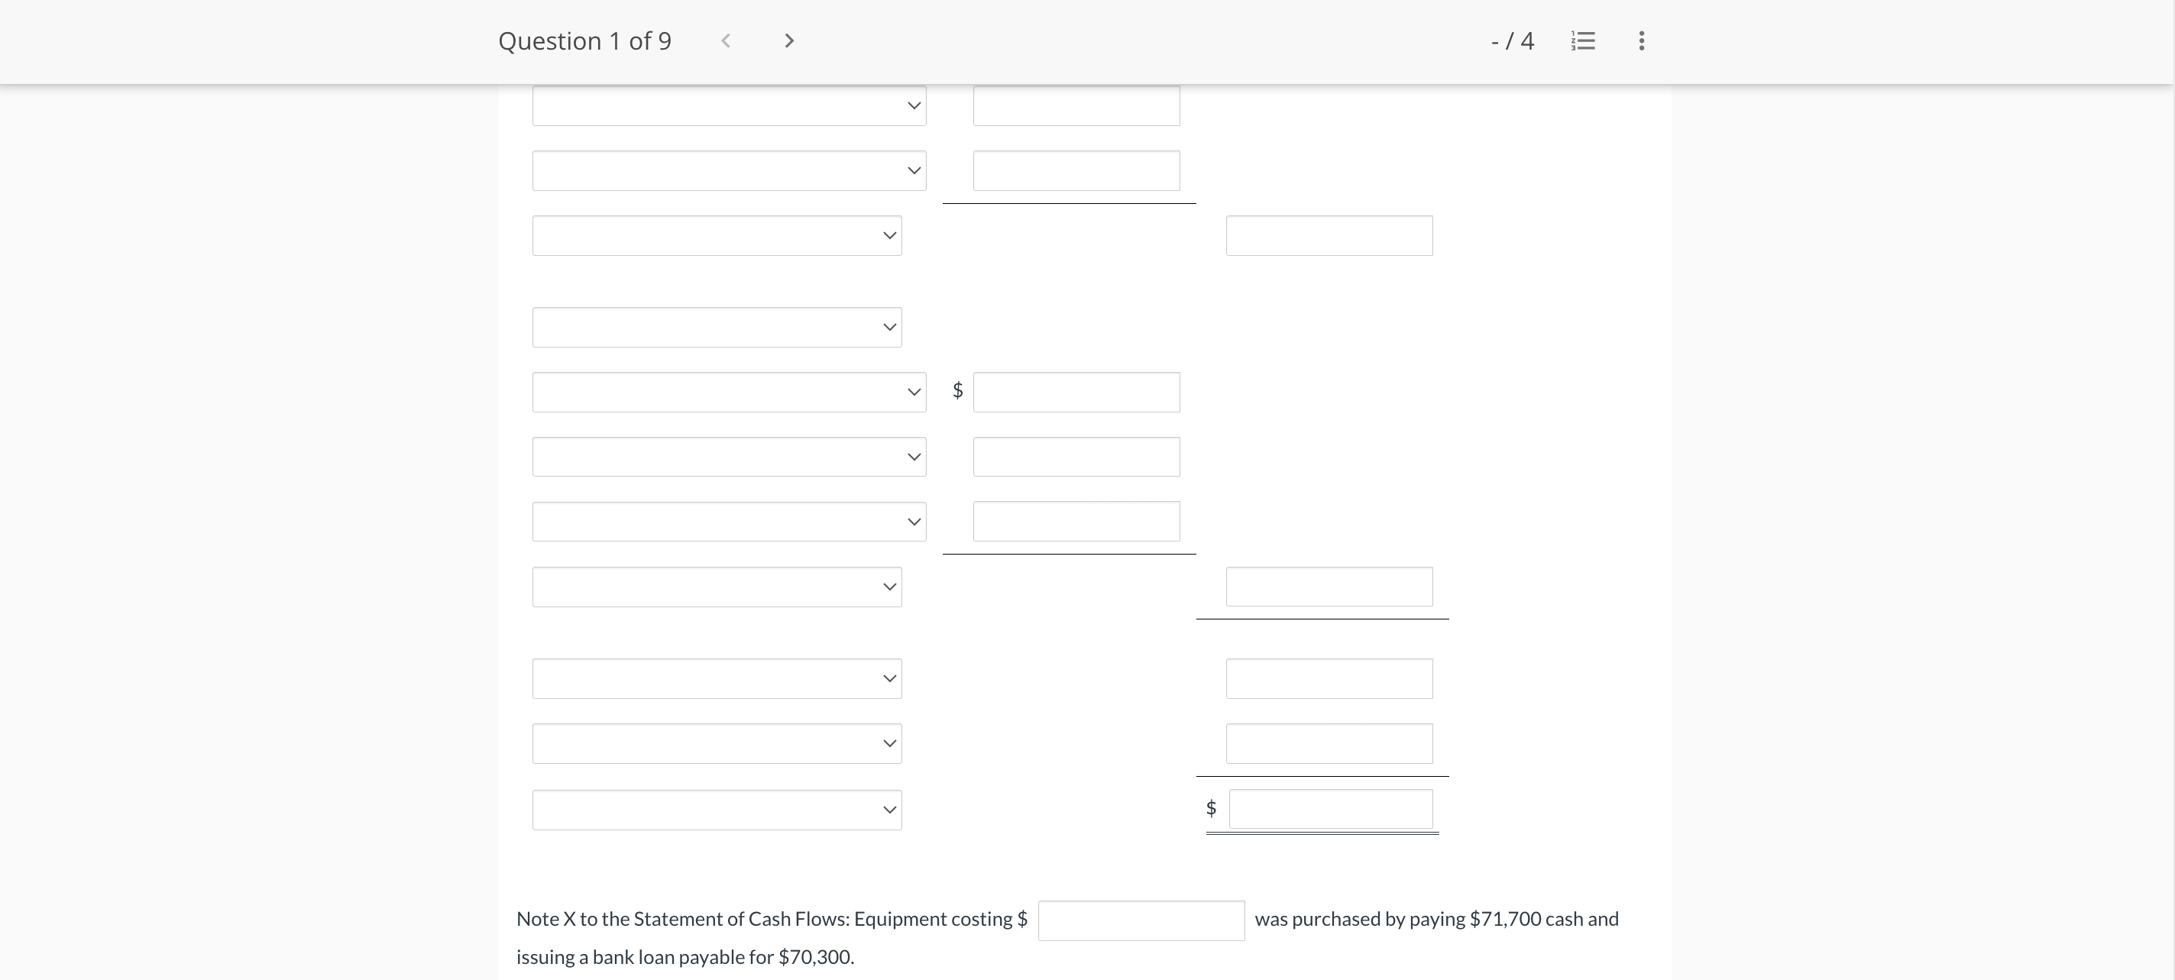The image size is (2175, 980).
Task: Select the fourth form row dropdown
Action: pyautogui.click(x=716, y=325)
